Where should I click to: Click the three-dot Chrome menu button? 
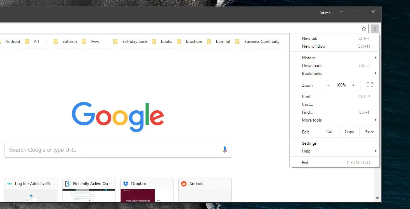click(x=375, y=29)
